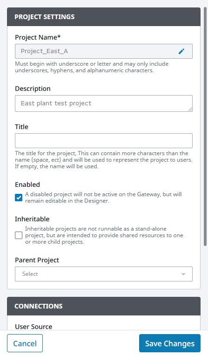Click Save Changes button

tap(170, 343)
